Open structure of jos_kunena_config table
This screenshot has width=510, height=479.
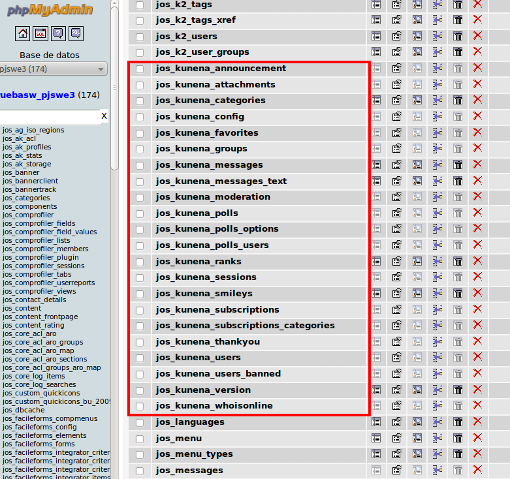(396, 116)
